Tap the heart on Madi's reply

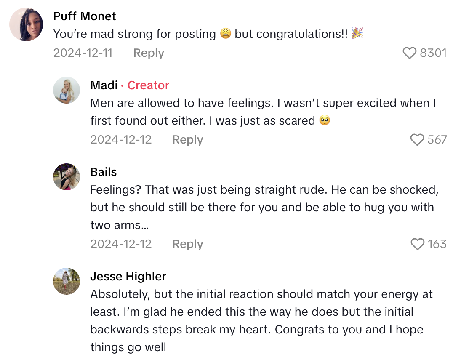tap(417, 140)
